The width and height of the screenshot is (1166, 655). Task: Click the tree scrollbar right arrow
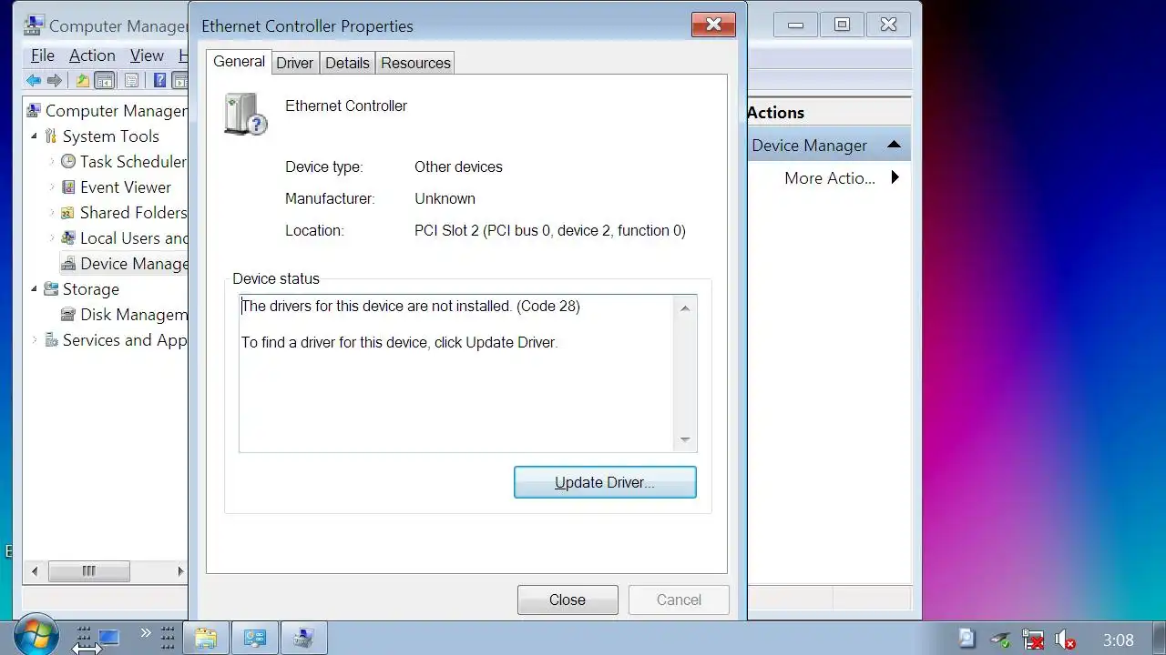(x=180, y=571)
